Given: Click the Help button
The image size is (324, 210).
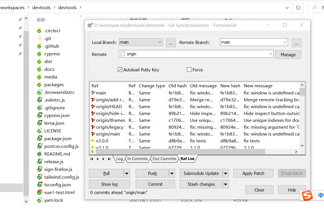Looking at the screenshot, I should (x=292, y=190).
